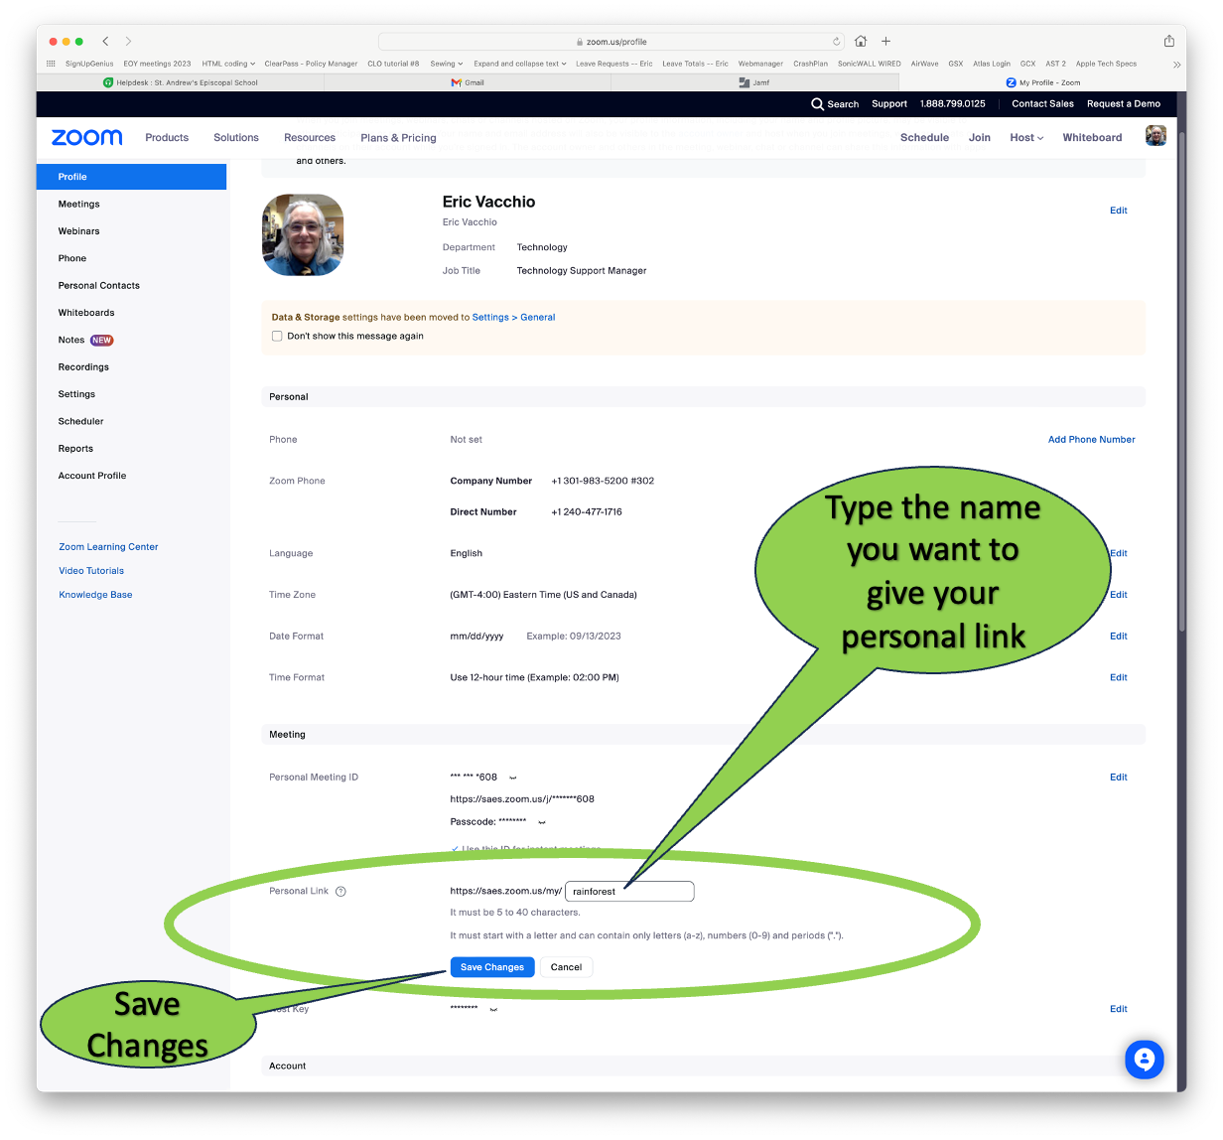Switch to the Jamf browser tab
Viewport: 1223px width, 1140px height.
[754, 82]
